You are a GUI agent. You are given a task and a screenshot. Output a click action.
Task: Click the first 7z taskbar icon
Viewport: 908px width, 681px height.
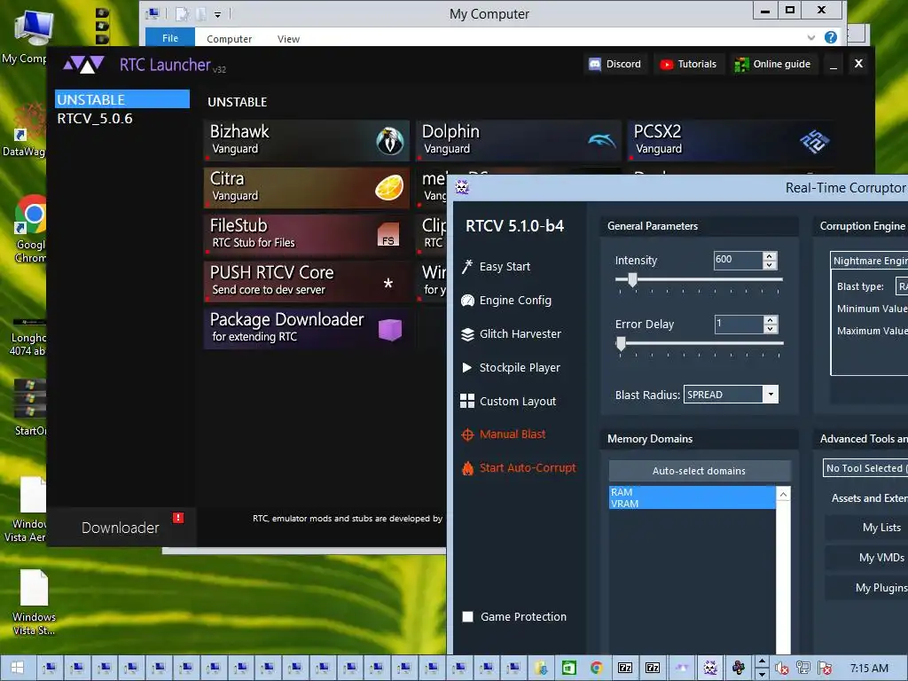(x=625, y=668)
